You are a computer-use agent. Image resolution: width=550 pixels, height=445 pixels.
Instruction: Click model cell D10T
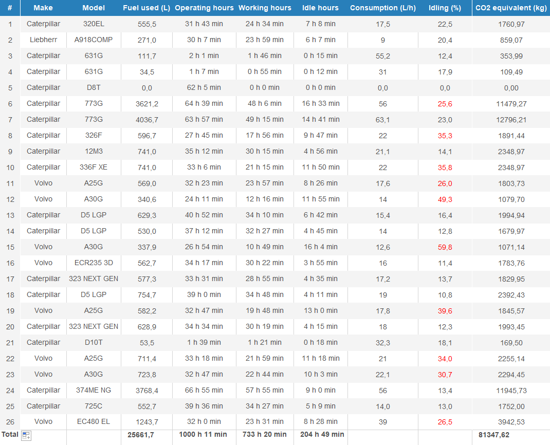click(x=94, y=342)
